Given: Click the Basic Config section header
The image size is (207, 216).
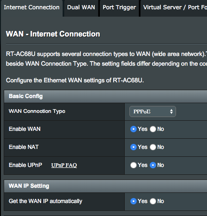Looking at the screenshot, I should pos(105,96).
